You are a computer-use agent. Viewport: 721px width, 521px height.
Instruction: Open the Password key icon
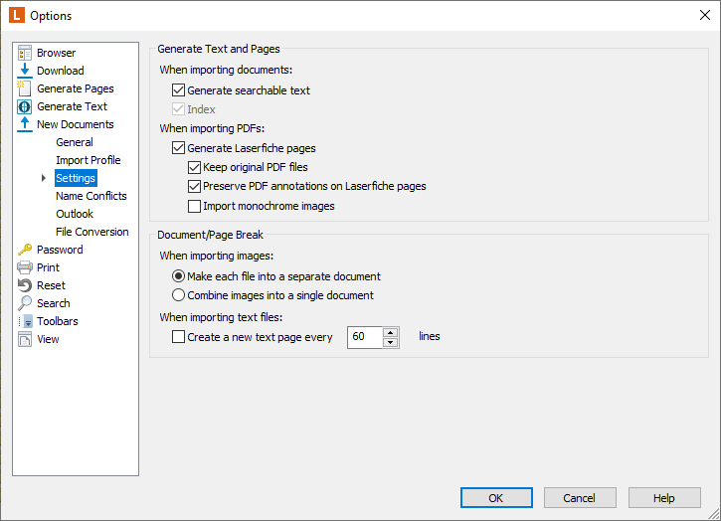pyautogui.click(x=25, y=250)
